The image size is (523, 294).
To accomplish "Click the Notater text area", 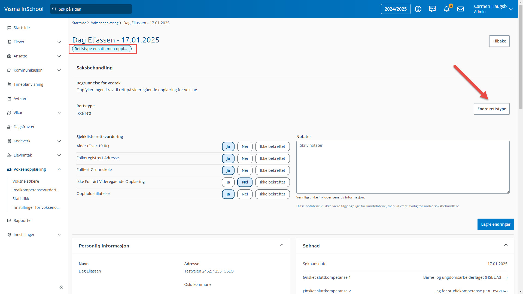I will (x=403, y=167).
